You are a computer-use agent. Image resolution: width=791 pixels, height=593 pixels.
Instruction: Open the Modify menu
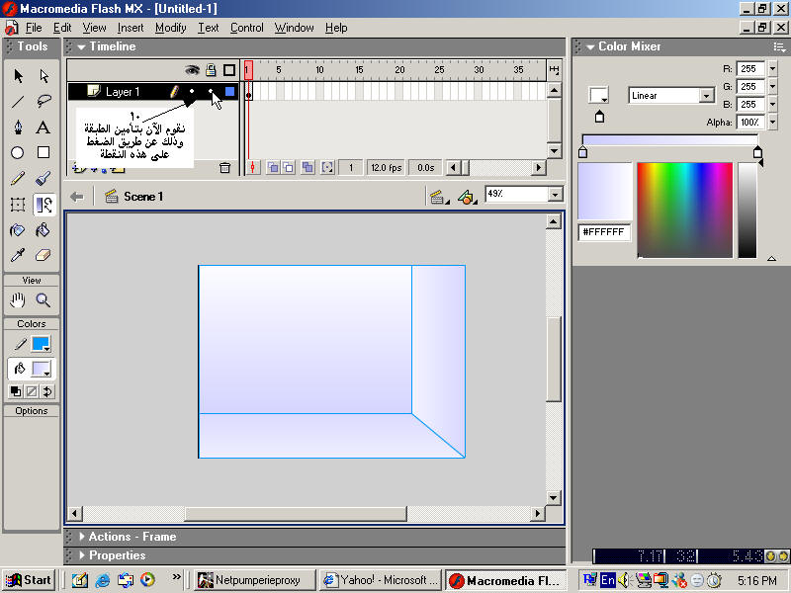[x=170, y=28]
